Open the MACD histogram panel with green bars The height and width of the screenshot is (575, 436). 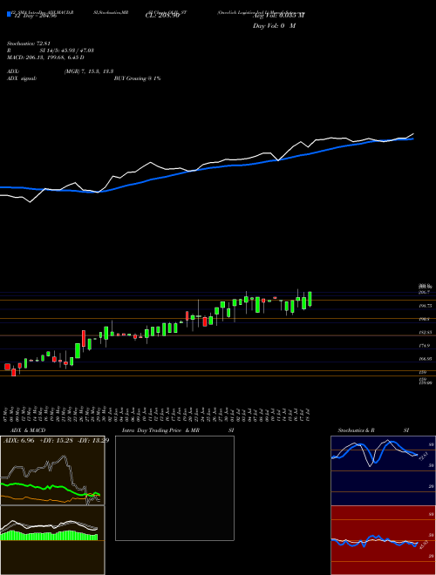click(x=52, y=540)
